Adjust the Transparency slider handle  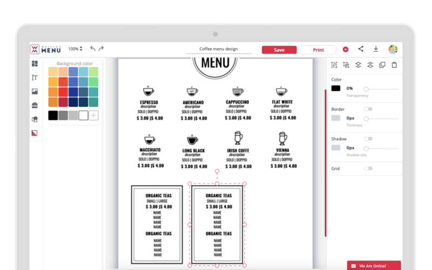[366, 89]
